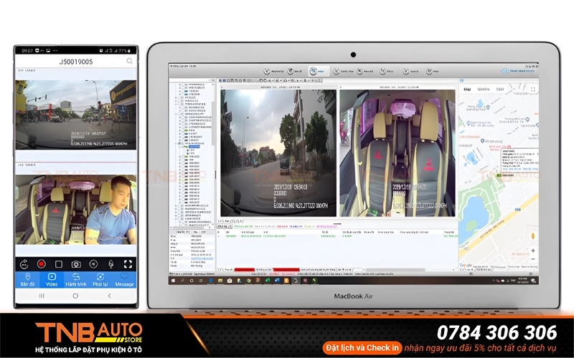Open the Bản đồ tab on phone
Viewport: 574px width, 358px height.
27,279
